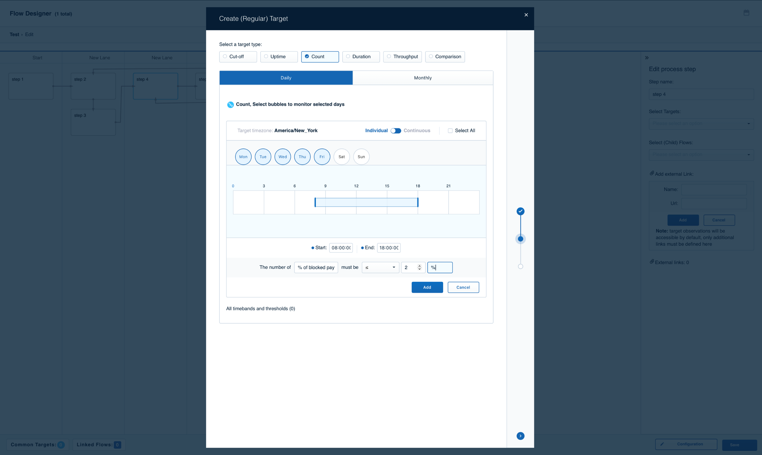Switch to the Monthly tab
762x455 pixels.
click(423, 78)
